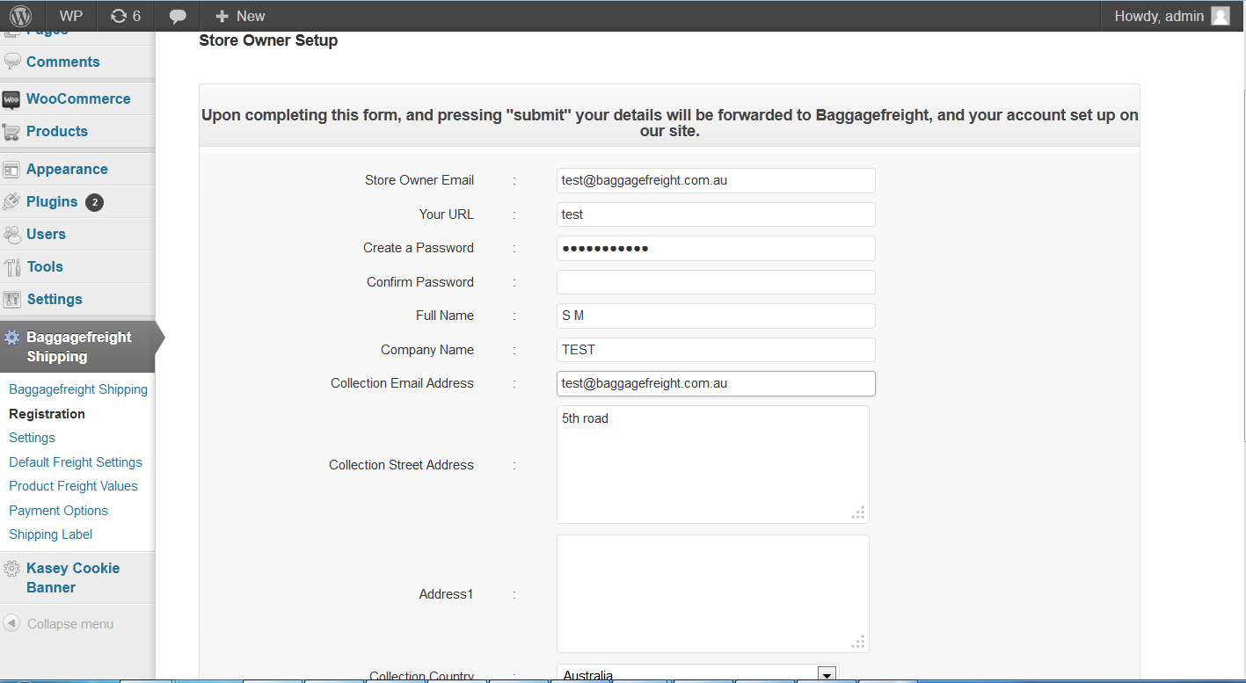
Task: Go to Product Freight Values link
Action: tap(73, 486)
